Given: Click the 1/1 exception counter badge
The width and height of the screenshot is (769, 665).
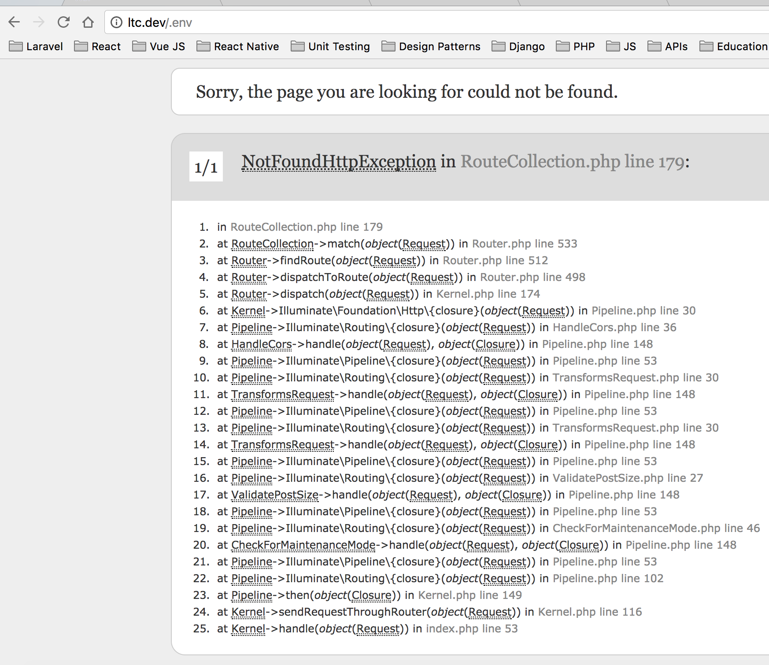Looking at the screenshot, I should [x=206, y=166].
